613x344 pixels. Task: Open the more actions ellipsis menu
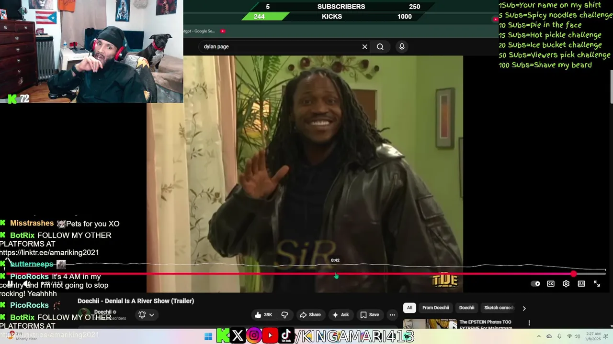392,315
